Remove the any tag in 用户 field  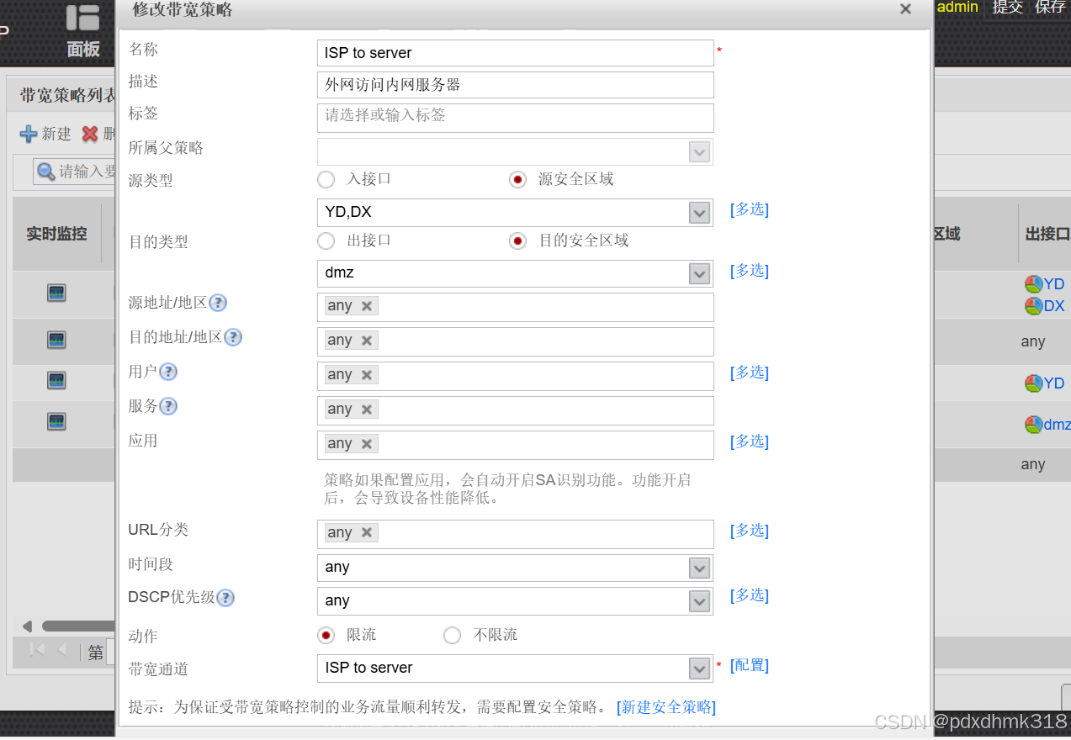coord(367,375)
